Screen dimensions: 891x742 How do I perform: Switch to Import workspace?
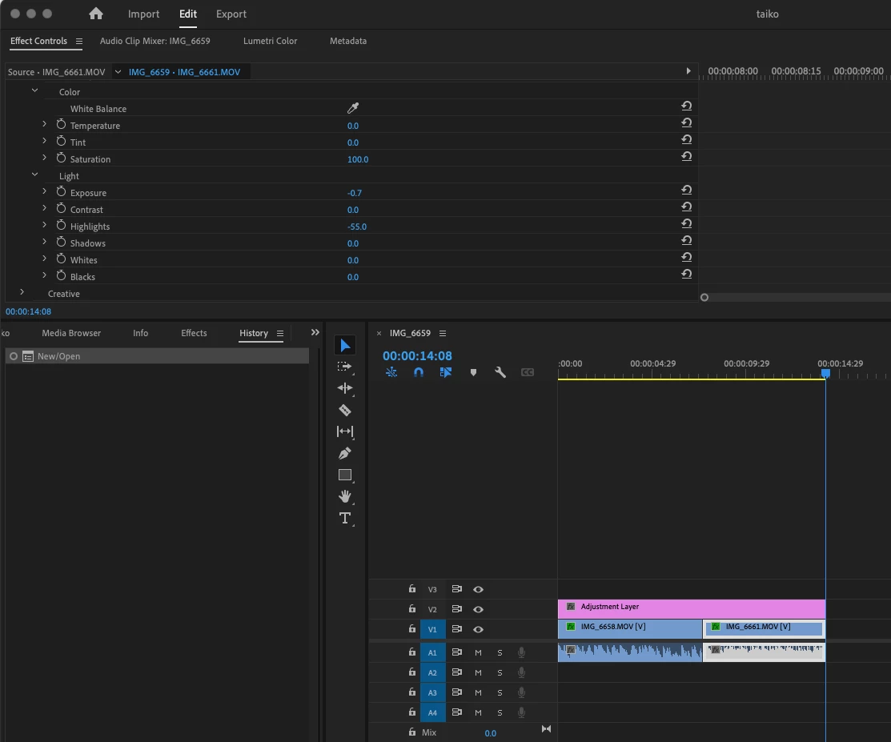[x=143, y=14]
